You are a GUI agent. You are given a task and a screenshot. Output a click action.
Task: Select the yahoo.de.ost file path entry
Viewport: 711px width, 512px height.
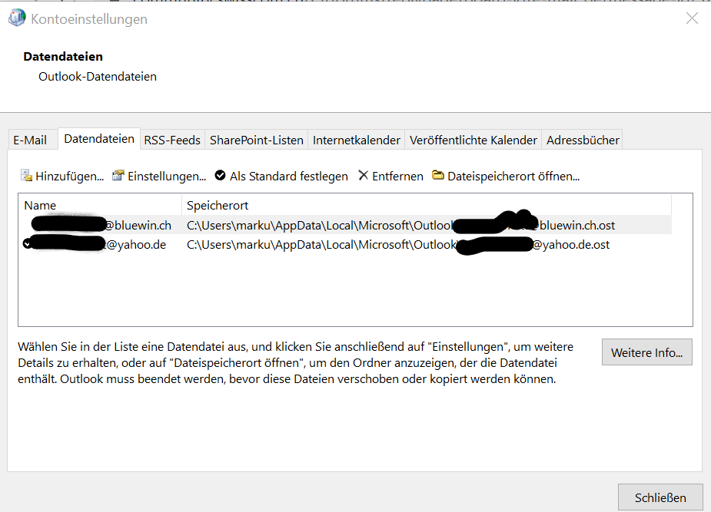[x=398, y=244]
